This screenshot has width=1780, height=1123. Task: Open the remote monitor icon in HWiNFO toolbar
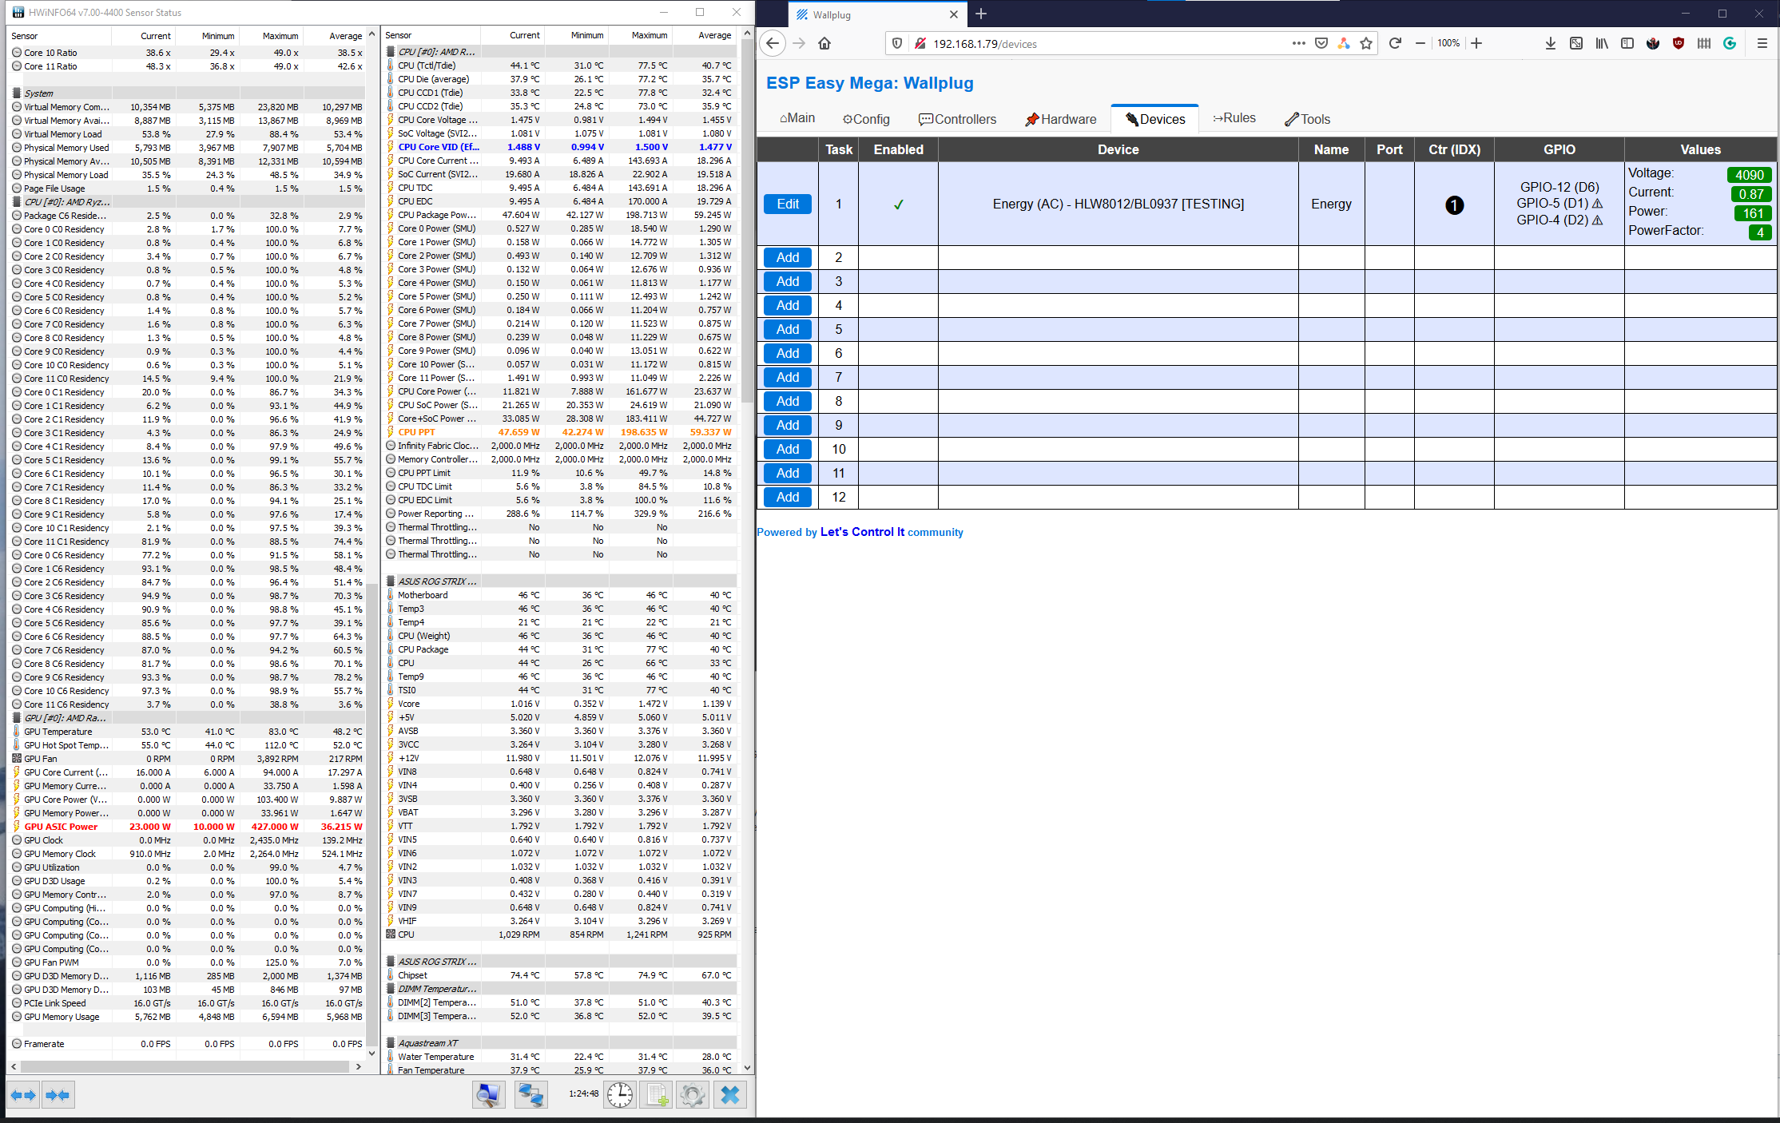[x=488, y=1094]
